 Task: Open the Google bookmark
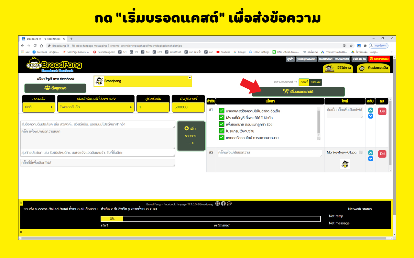[240, 52]
